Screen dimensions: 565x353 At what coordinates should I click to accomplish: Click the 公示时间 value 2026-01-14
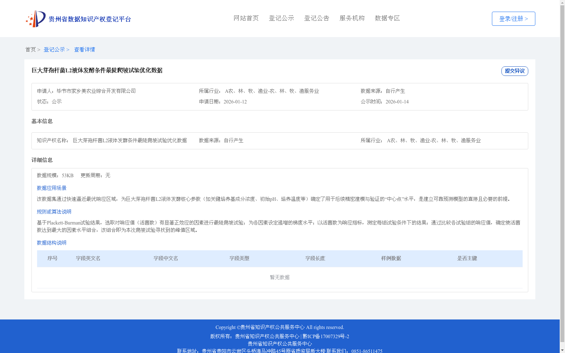(x=397, y=102)
